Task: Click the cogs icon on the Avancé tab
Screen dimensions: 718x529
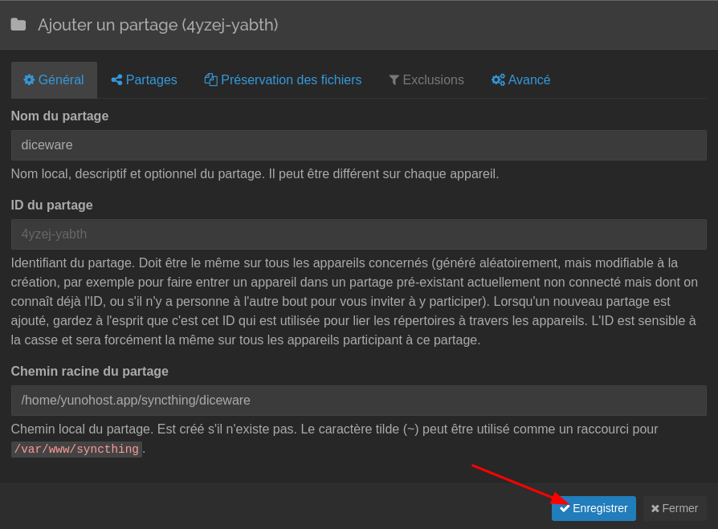Action: pyautogui.click(x=498, y=79)
